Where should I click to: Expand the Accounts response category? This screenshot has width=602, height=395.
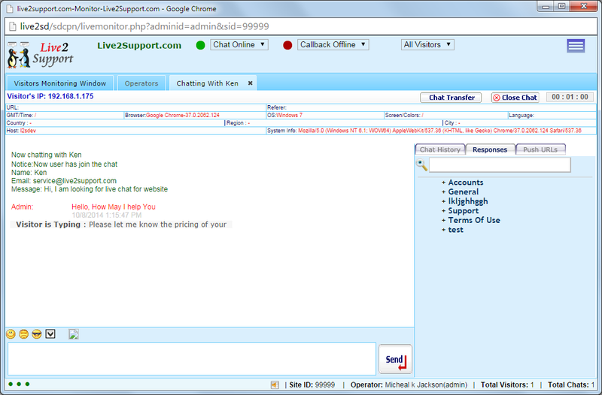point(462,182)
